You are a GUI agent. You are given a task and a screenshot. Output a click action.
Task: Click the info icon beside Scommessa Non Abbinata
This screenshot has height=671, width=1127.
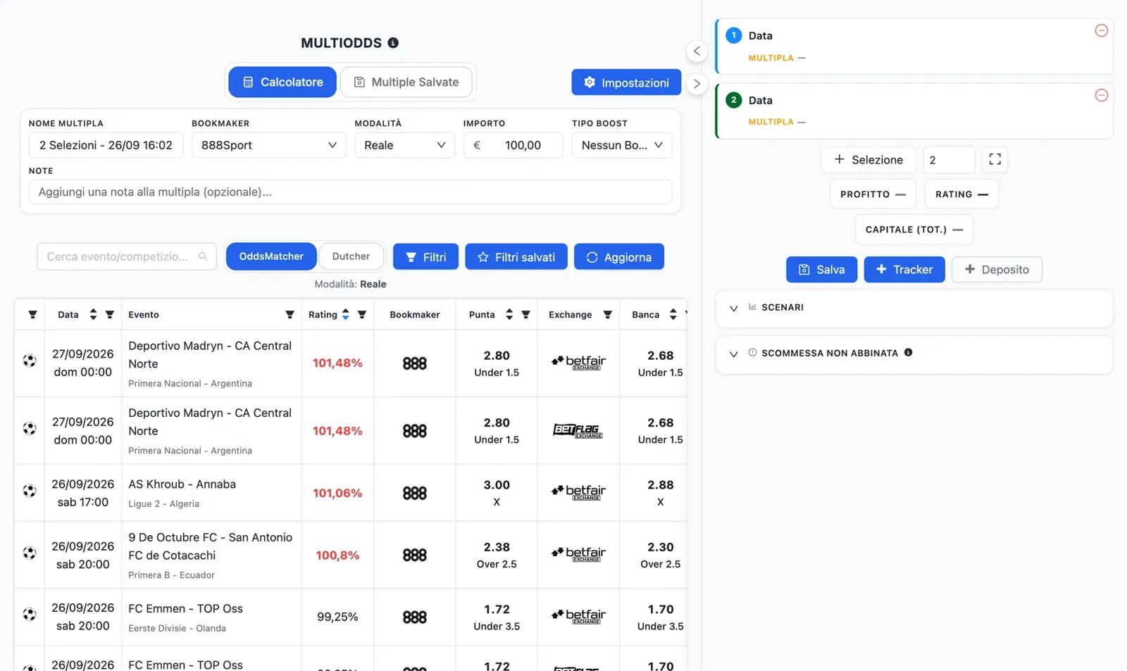pyautogui.click(x=909, y=353)
